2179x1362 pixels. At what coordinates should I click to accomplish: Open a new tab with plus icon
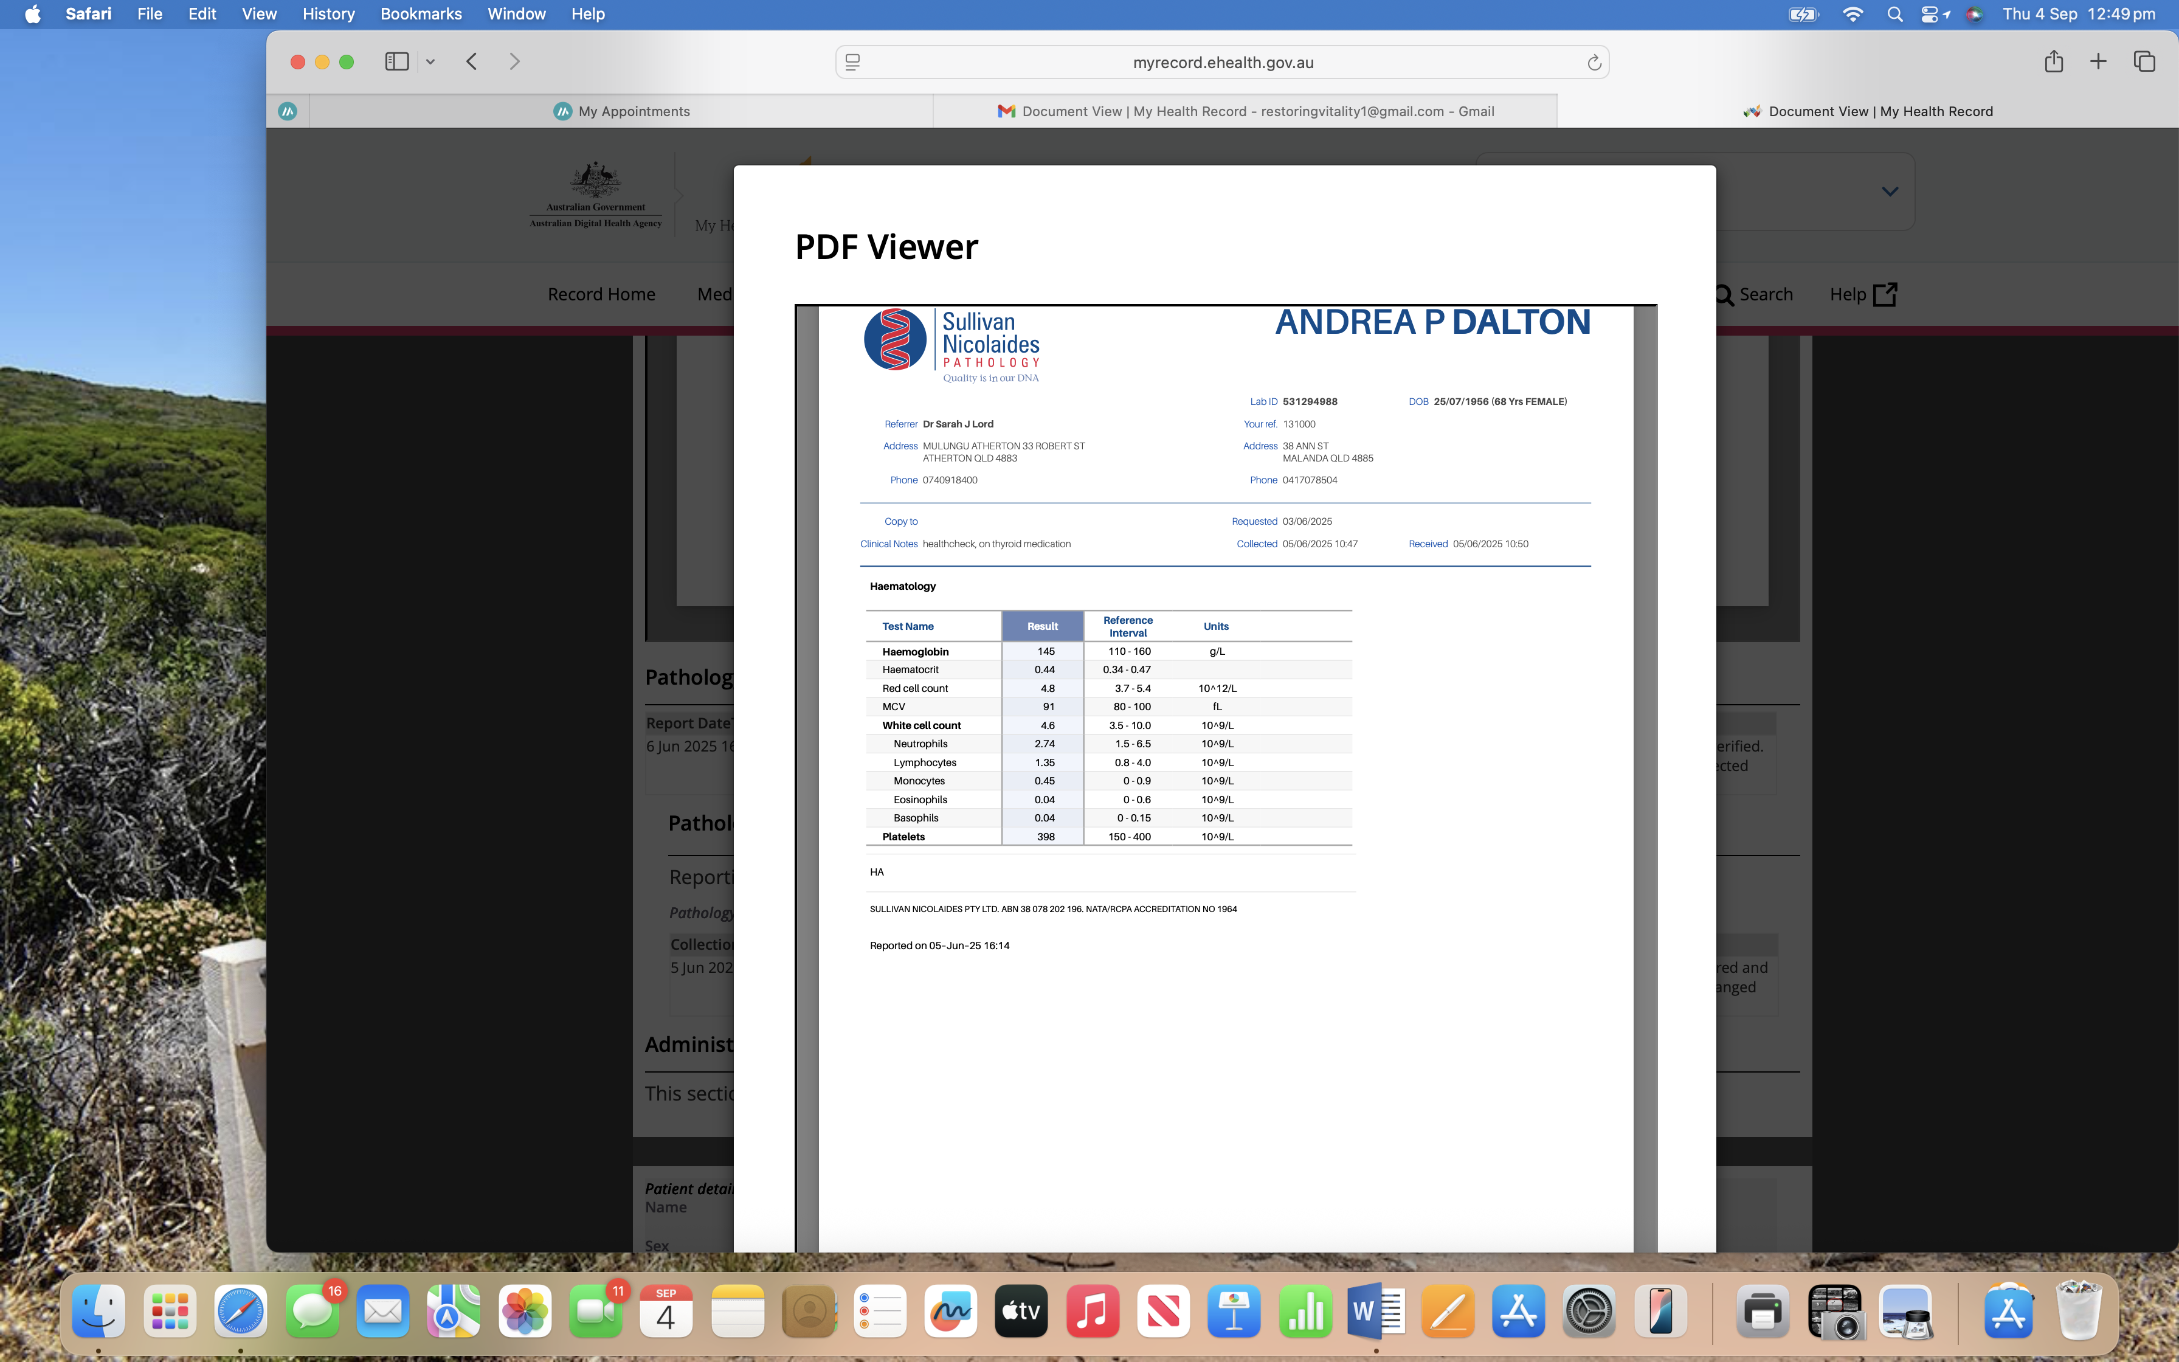[2098, 61]
